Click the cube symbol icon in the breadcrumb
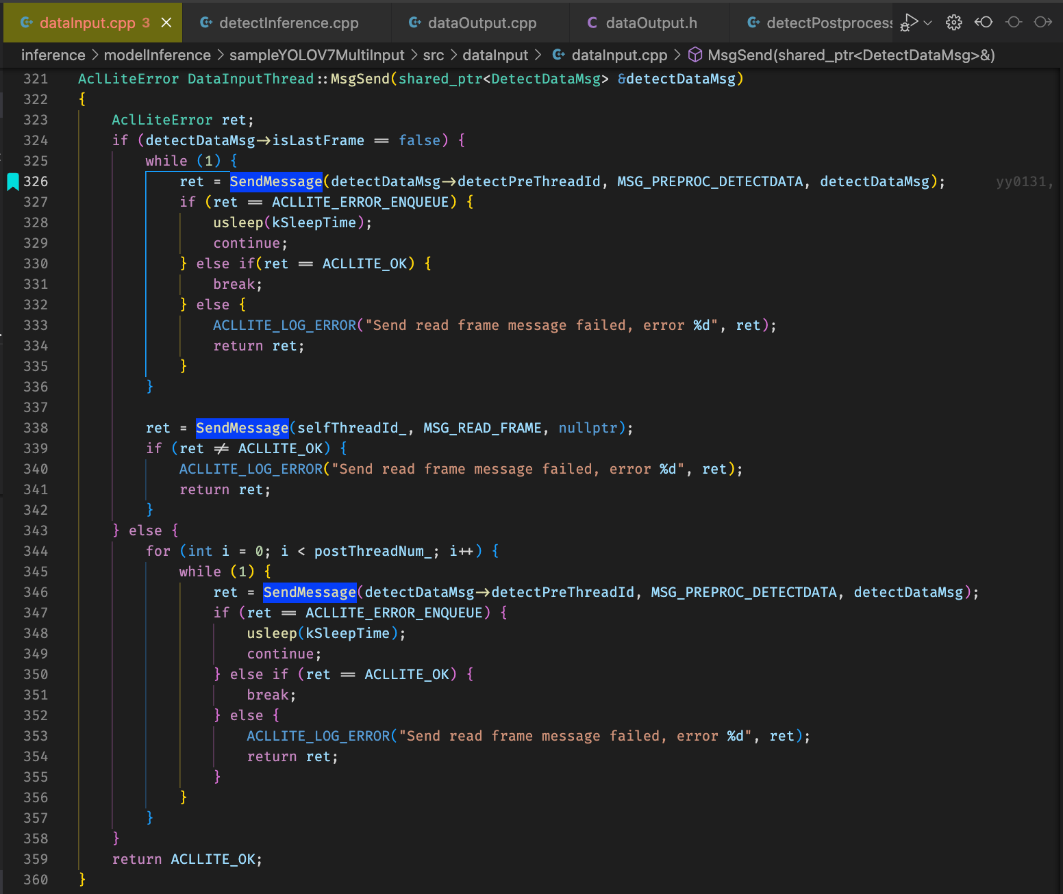Image resolution: width=1063 pixels, height=894 pixels. 695,55
